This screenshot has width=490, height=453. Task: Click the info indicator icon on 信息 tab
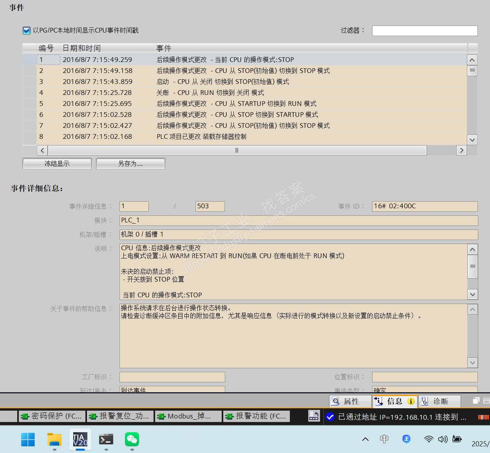[411, 401]
